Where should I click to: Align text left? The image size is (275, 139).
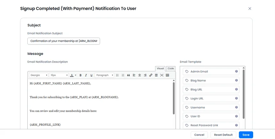click(x=134, y=75)
